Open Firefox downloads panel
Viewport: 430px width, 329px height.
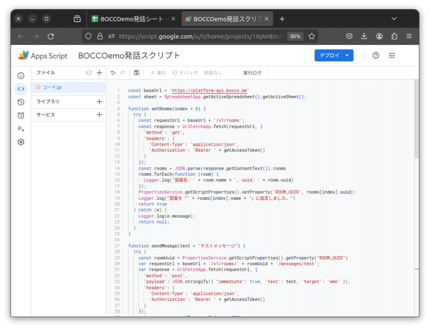[x=364, y=36]
